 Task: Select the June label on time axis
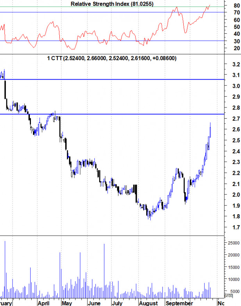94,303
